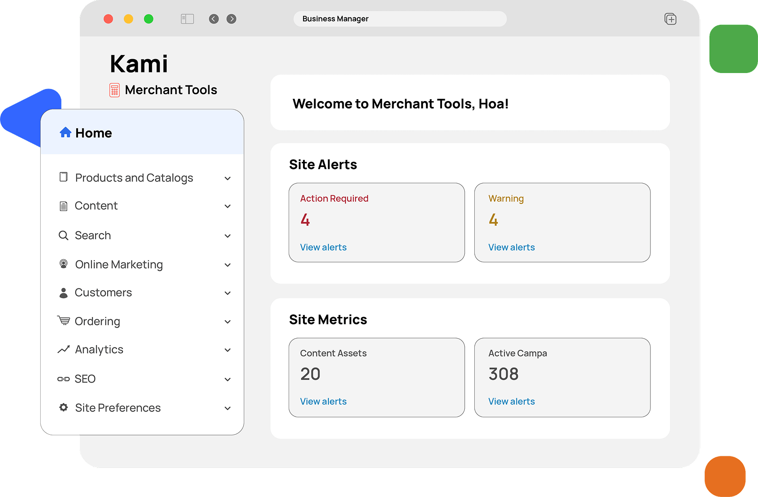Click the Kami logo text

pyautogui.click(x=139, y=64)
